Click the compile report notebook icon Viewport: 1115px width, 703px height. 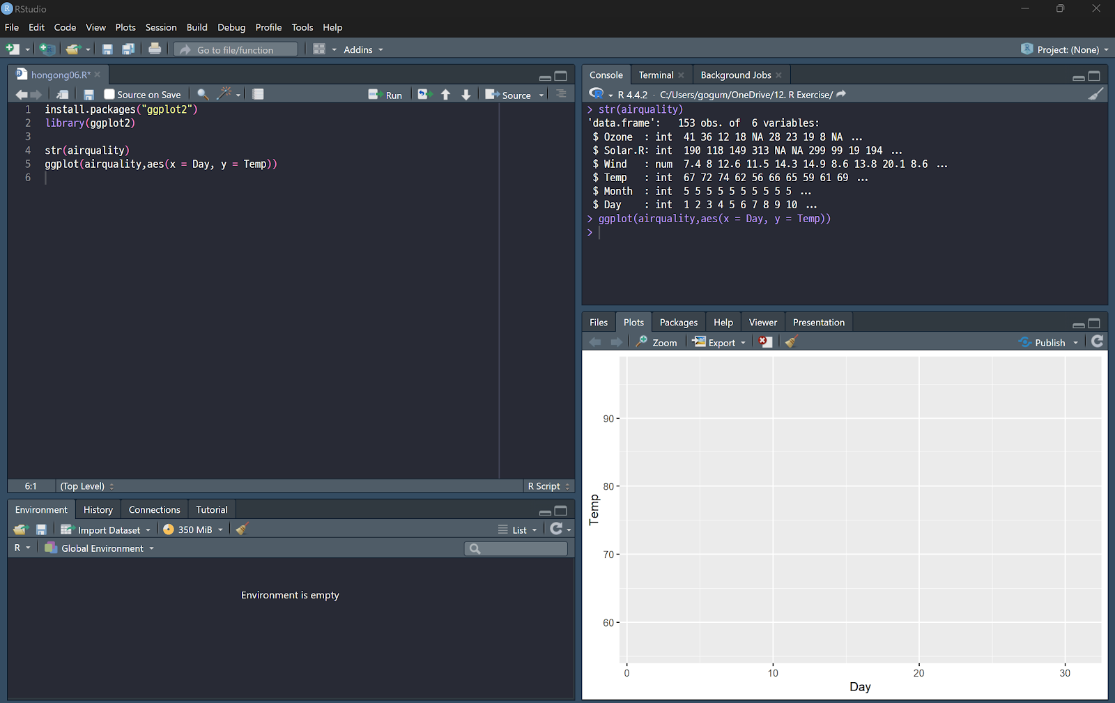coord(258,94)
